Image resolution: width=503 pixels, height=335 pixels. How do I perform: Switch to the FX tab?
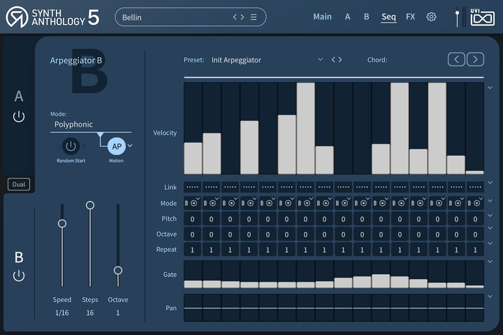coord(411,17)
